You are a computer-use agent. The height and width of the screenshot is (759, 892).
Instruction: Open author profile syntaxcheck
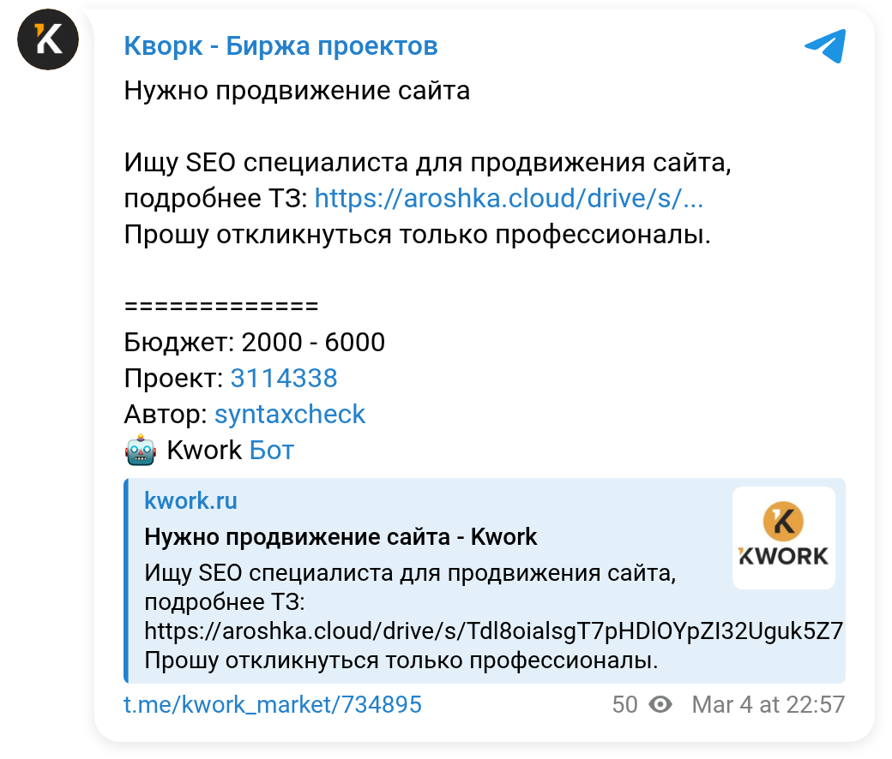[290, 414]
